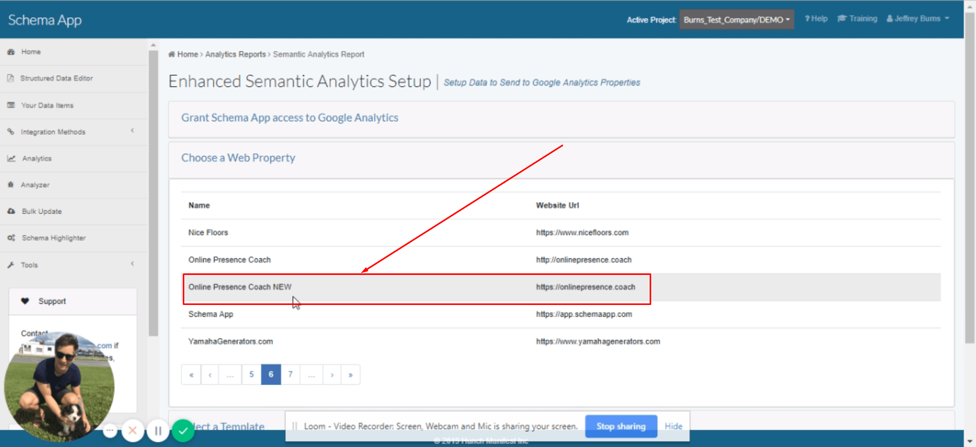Click the Schema Highlighter gears icon

(x=11, y=238)
